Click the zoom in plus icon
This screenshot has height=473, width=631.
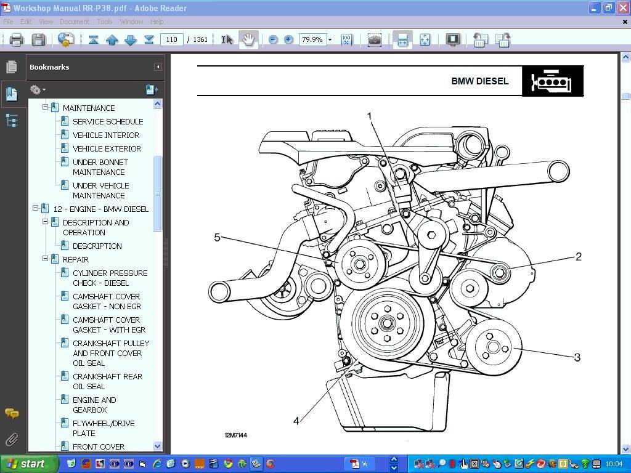[288, 39]
